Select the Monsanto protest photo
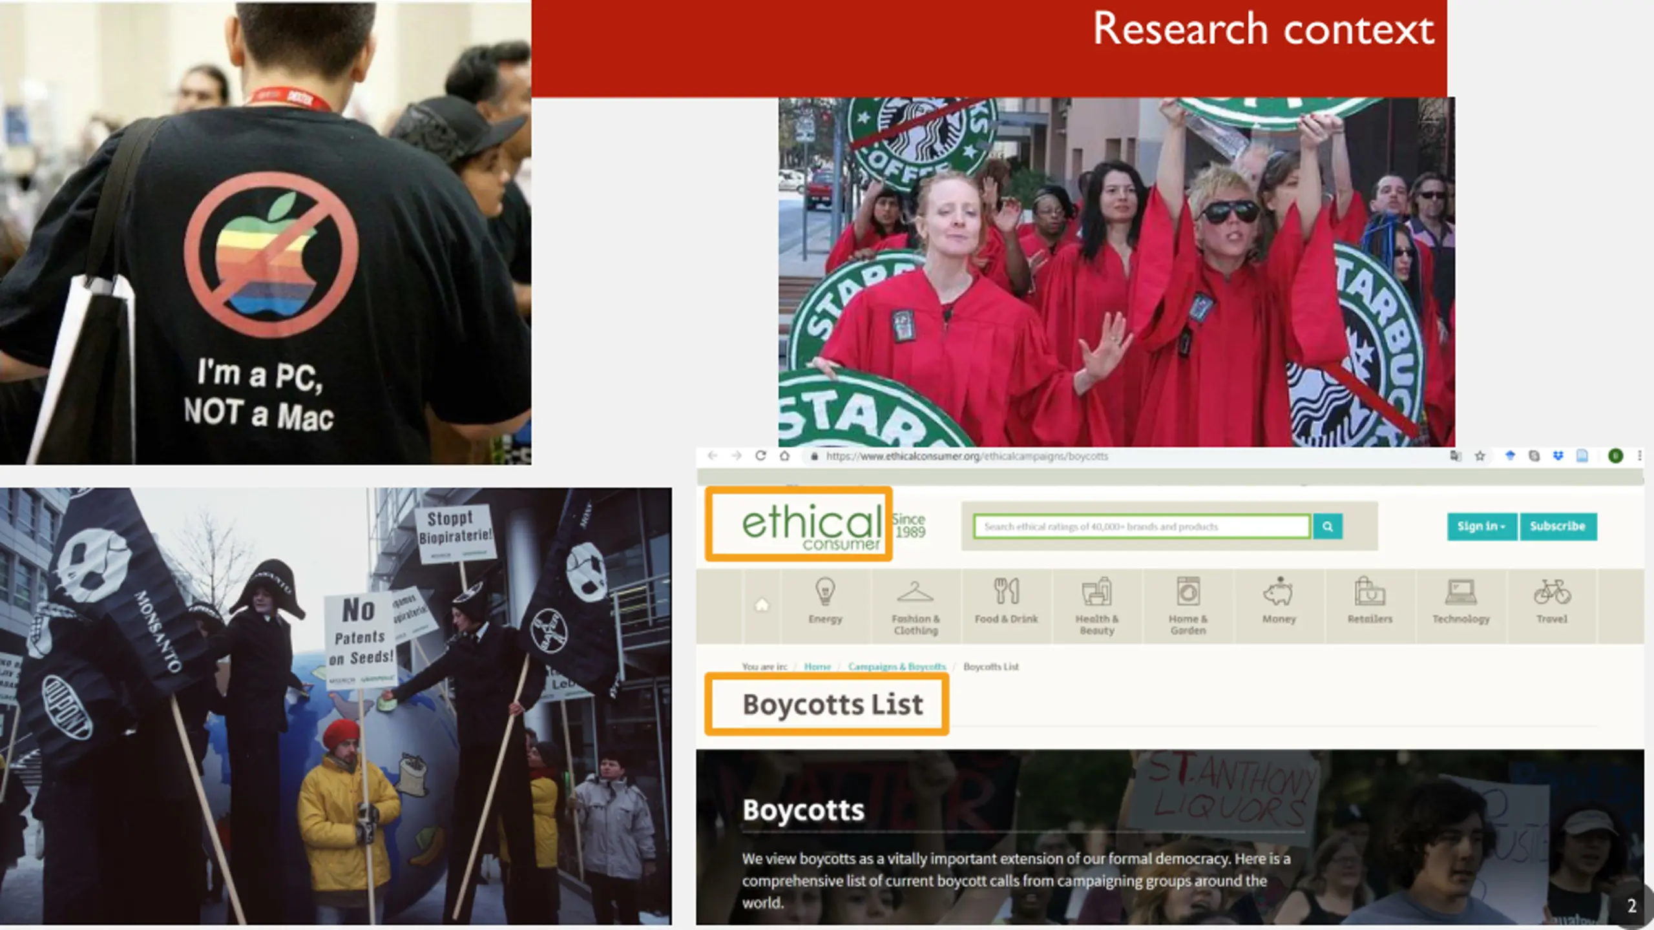1654x930 pixels. (336, 707)
